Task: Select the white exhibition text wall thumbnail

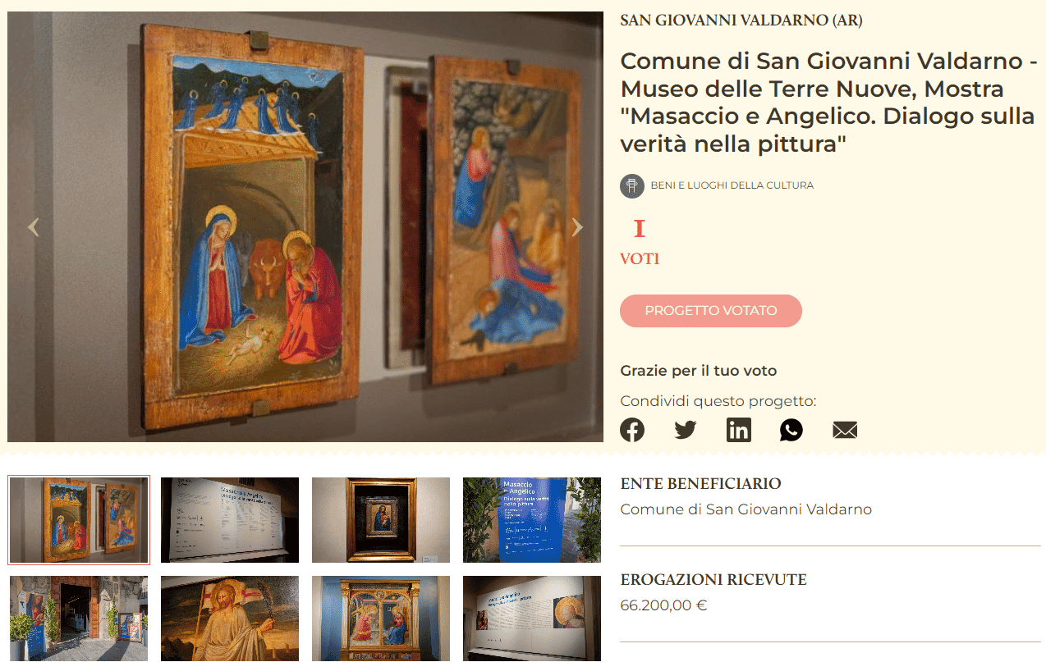Action: pyautogui.click(x=230, y=520)
